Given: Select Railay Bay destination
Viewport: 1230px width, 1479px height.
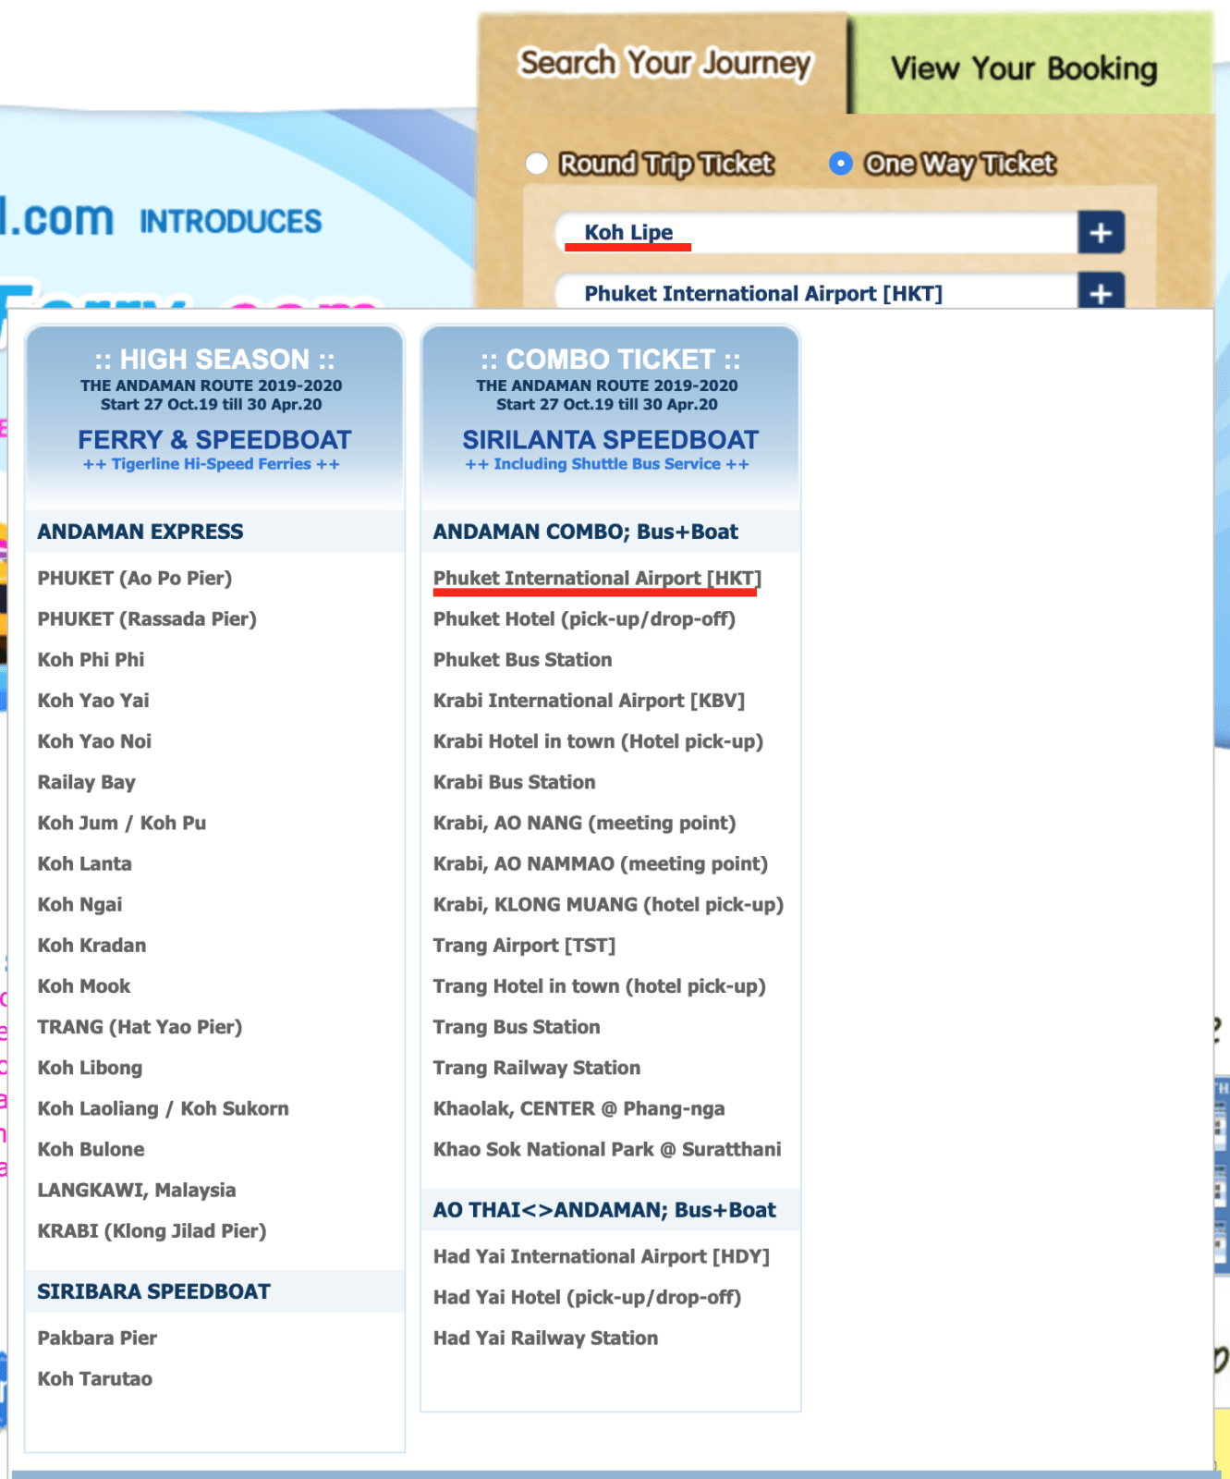Looking at the screenshot, I should coord(86,783).
